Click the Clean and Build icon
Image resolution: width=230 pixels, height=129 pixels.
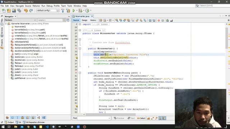68,10
